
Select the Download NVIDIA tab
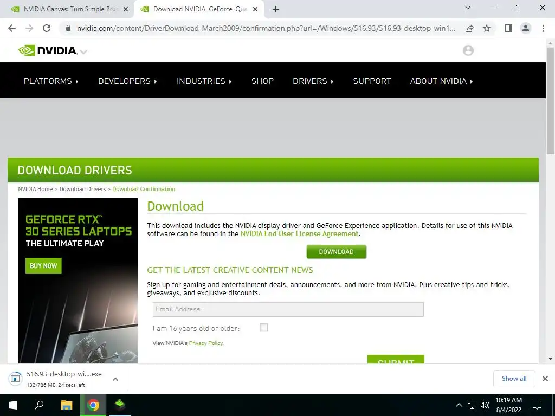[x=199, y=9]
